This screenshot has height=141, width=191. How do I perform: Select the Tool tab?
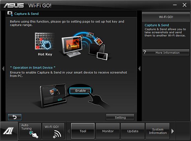pos(83,131)
